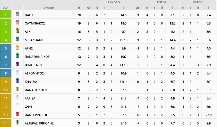Click the ΠΑΟΚ black-and-white striped jersey icon

pyautogui.click(x=18, y=14)
